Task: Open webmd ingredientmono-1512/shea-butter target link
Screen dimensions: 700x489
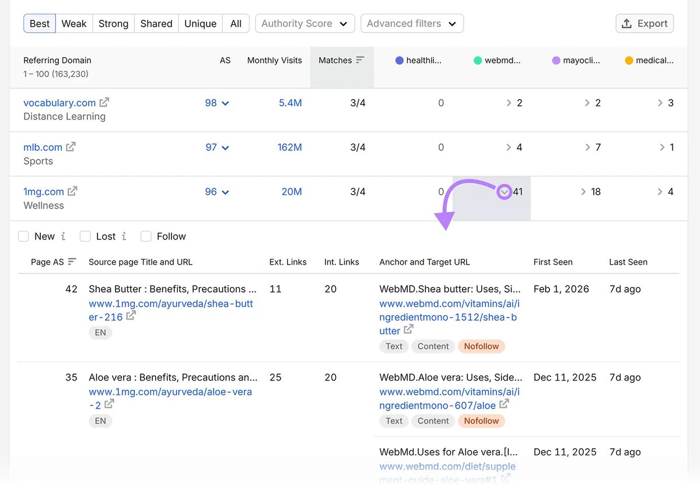Action: pos(449,317)
